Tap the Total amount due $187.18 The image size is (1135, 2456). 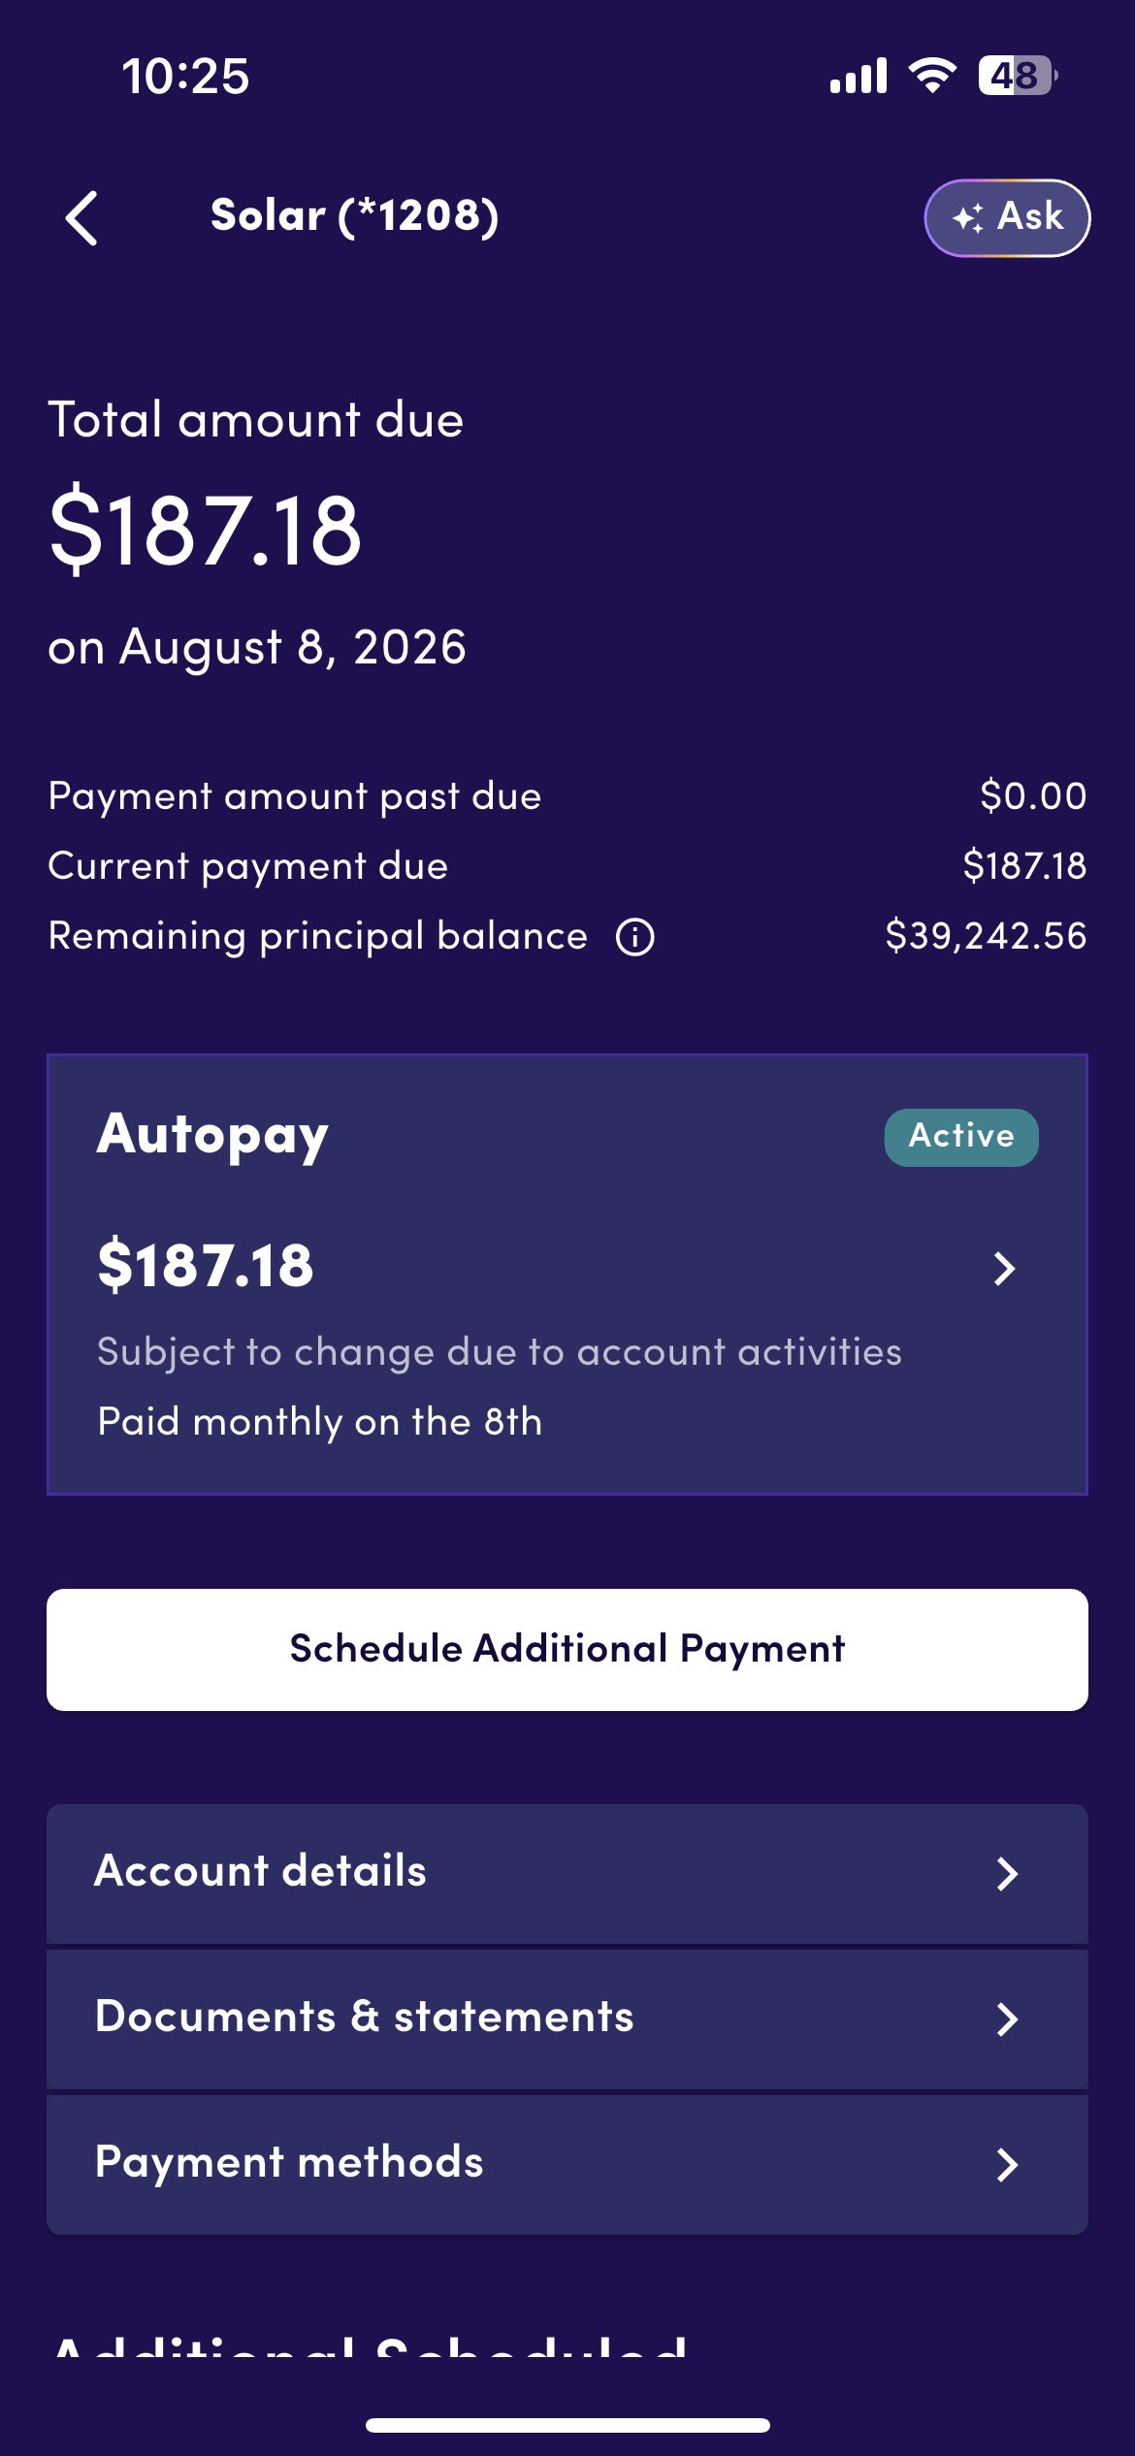(206, 530)
